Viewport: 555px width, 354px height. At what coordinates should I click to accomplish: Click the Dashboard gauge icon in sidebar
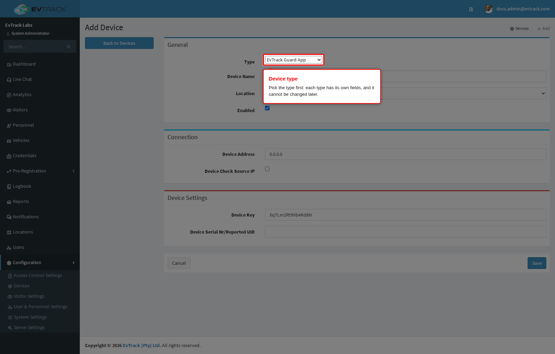(x=9, y=65)
